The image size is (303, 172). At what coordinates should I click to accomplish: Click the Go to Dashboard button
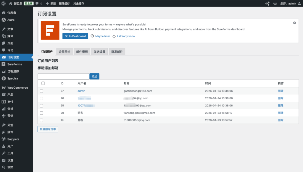(x=75, y=36)
